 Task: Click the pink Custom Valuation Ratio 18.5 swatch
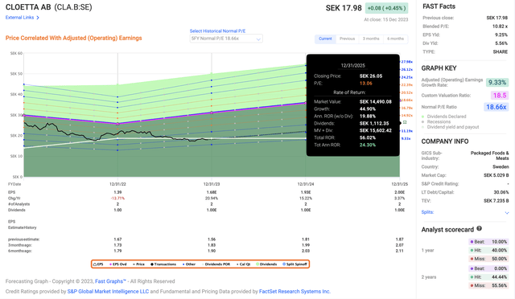click(500, 96)
